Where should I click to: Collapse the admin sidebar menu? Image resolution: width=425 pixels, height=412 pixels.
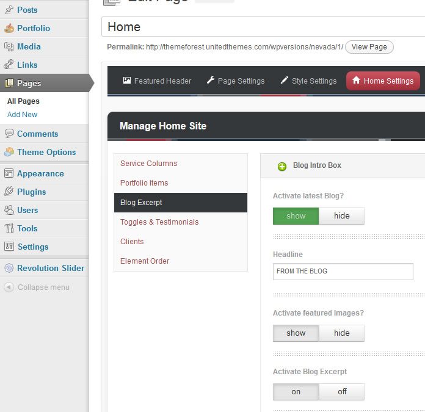point(37,287)
